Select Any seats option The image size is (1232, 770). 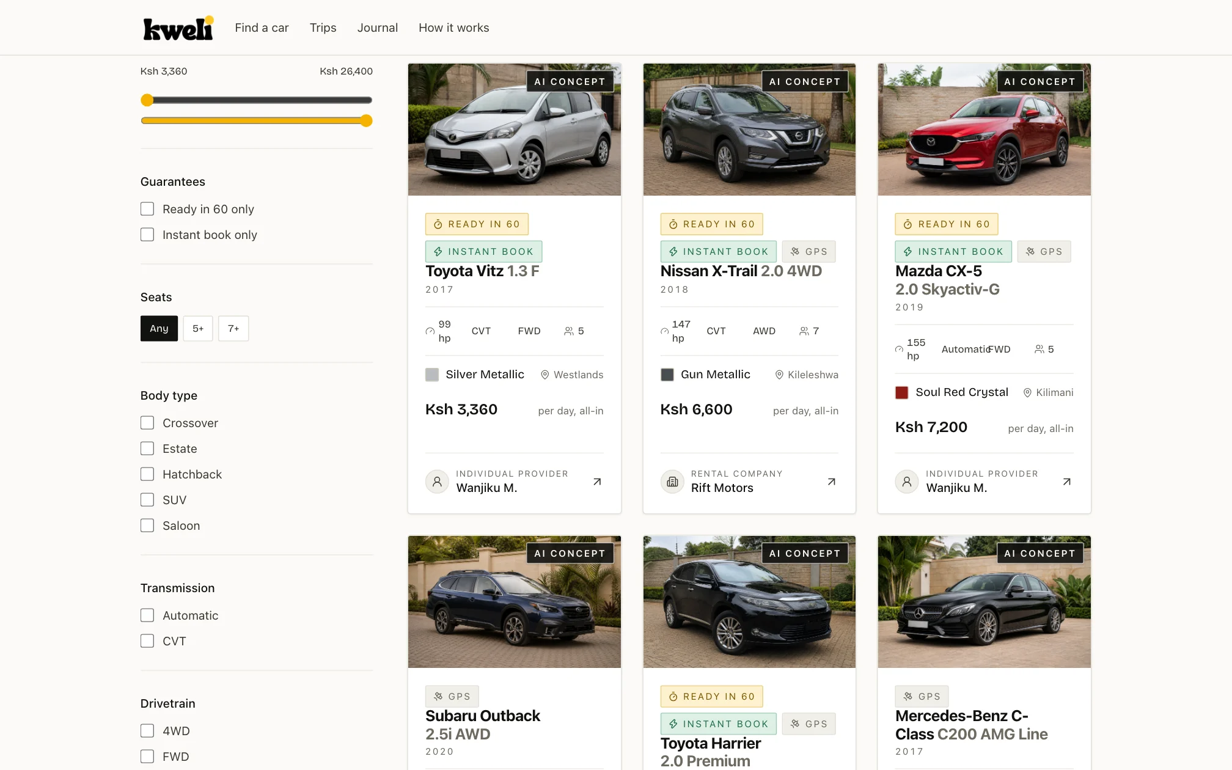159,329
